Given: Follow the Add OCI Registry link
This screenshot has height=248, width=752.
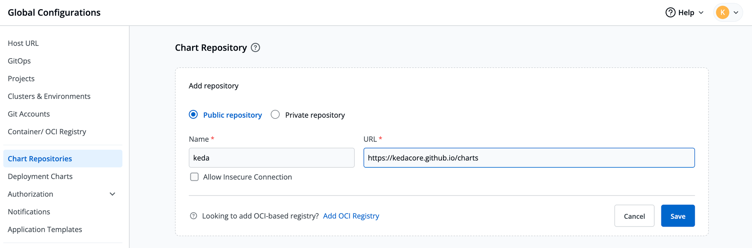Looking at the screenshot, I should pyautogui.click(x=351, y=216).
